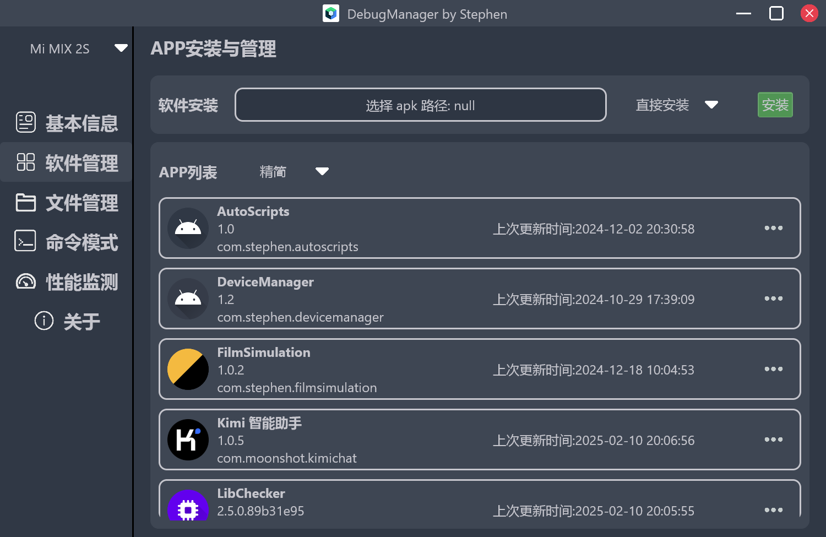Image resolution: width=826 pixels, height=537 pixels.
Task: Expand the Mi MIX 2S device selector
Action: click(x=121, y=48)
